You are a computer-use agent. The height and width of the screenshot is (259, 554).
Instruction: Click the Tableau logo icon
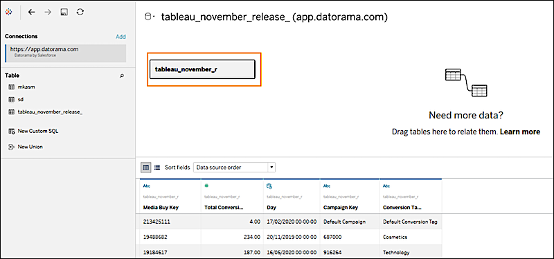tap(9, 12)
